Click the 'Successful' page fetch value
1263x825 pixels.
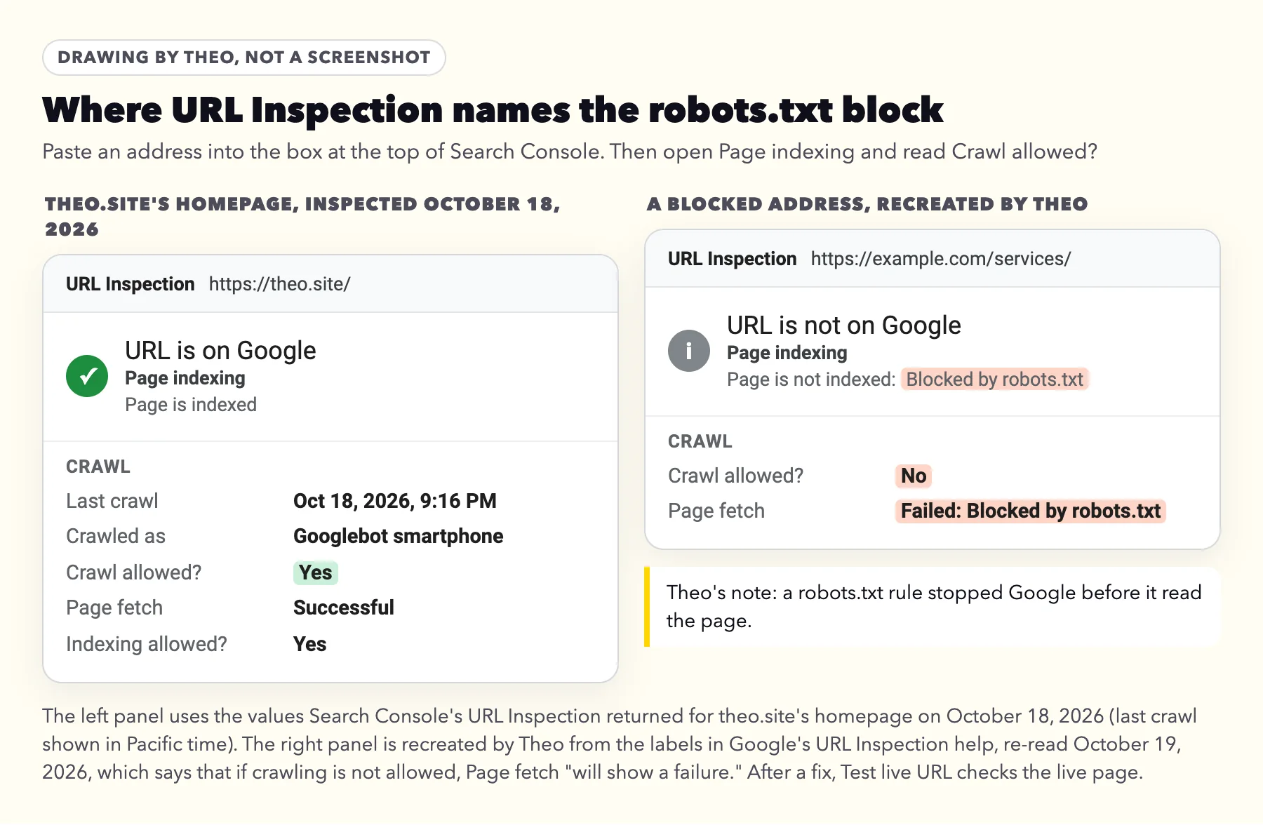click(343, 608)
